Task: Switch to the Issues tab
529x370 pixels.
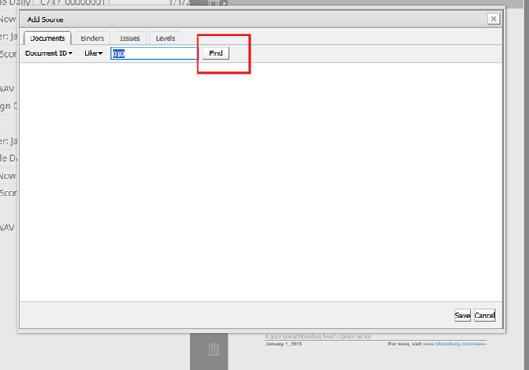Action: [x=130, y=38]
